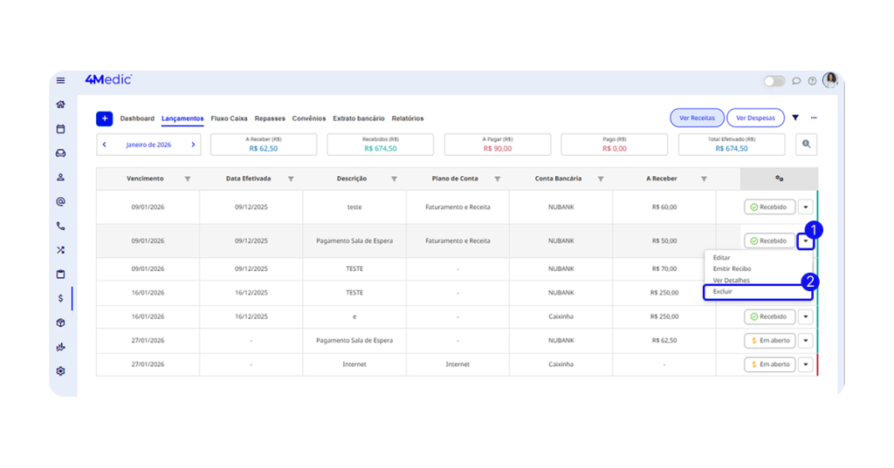Screen dimensions: 894x468
Task: Filter the Vencimento column
Action: [x=187, y=179]
